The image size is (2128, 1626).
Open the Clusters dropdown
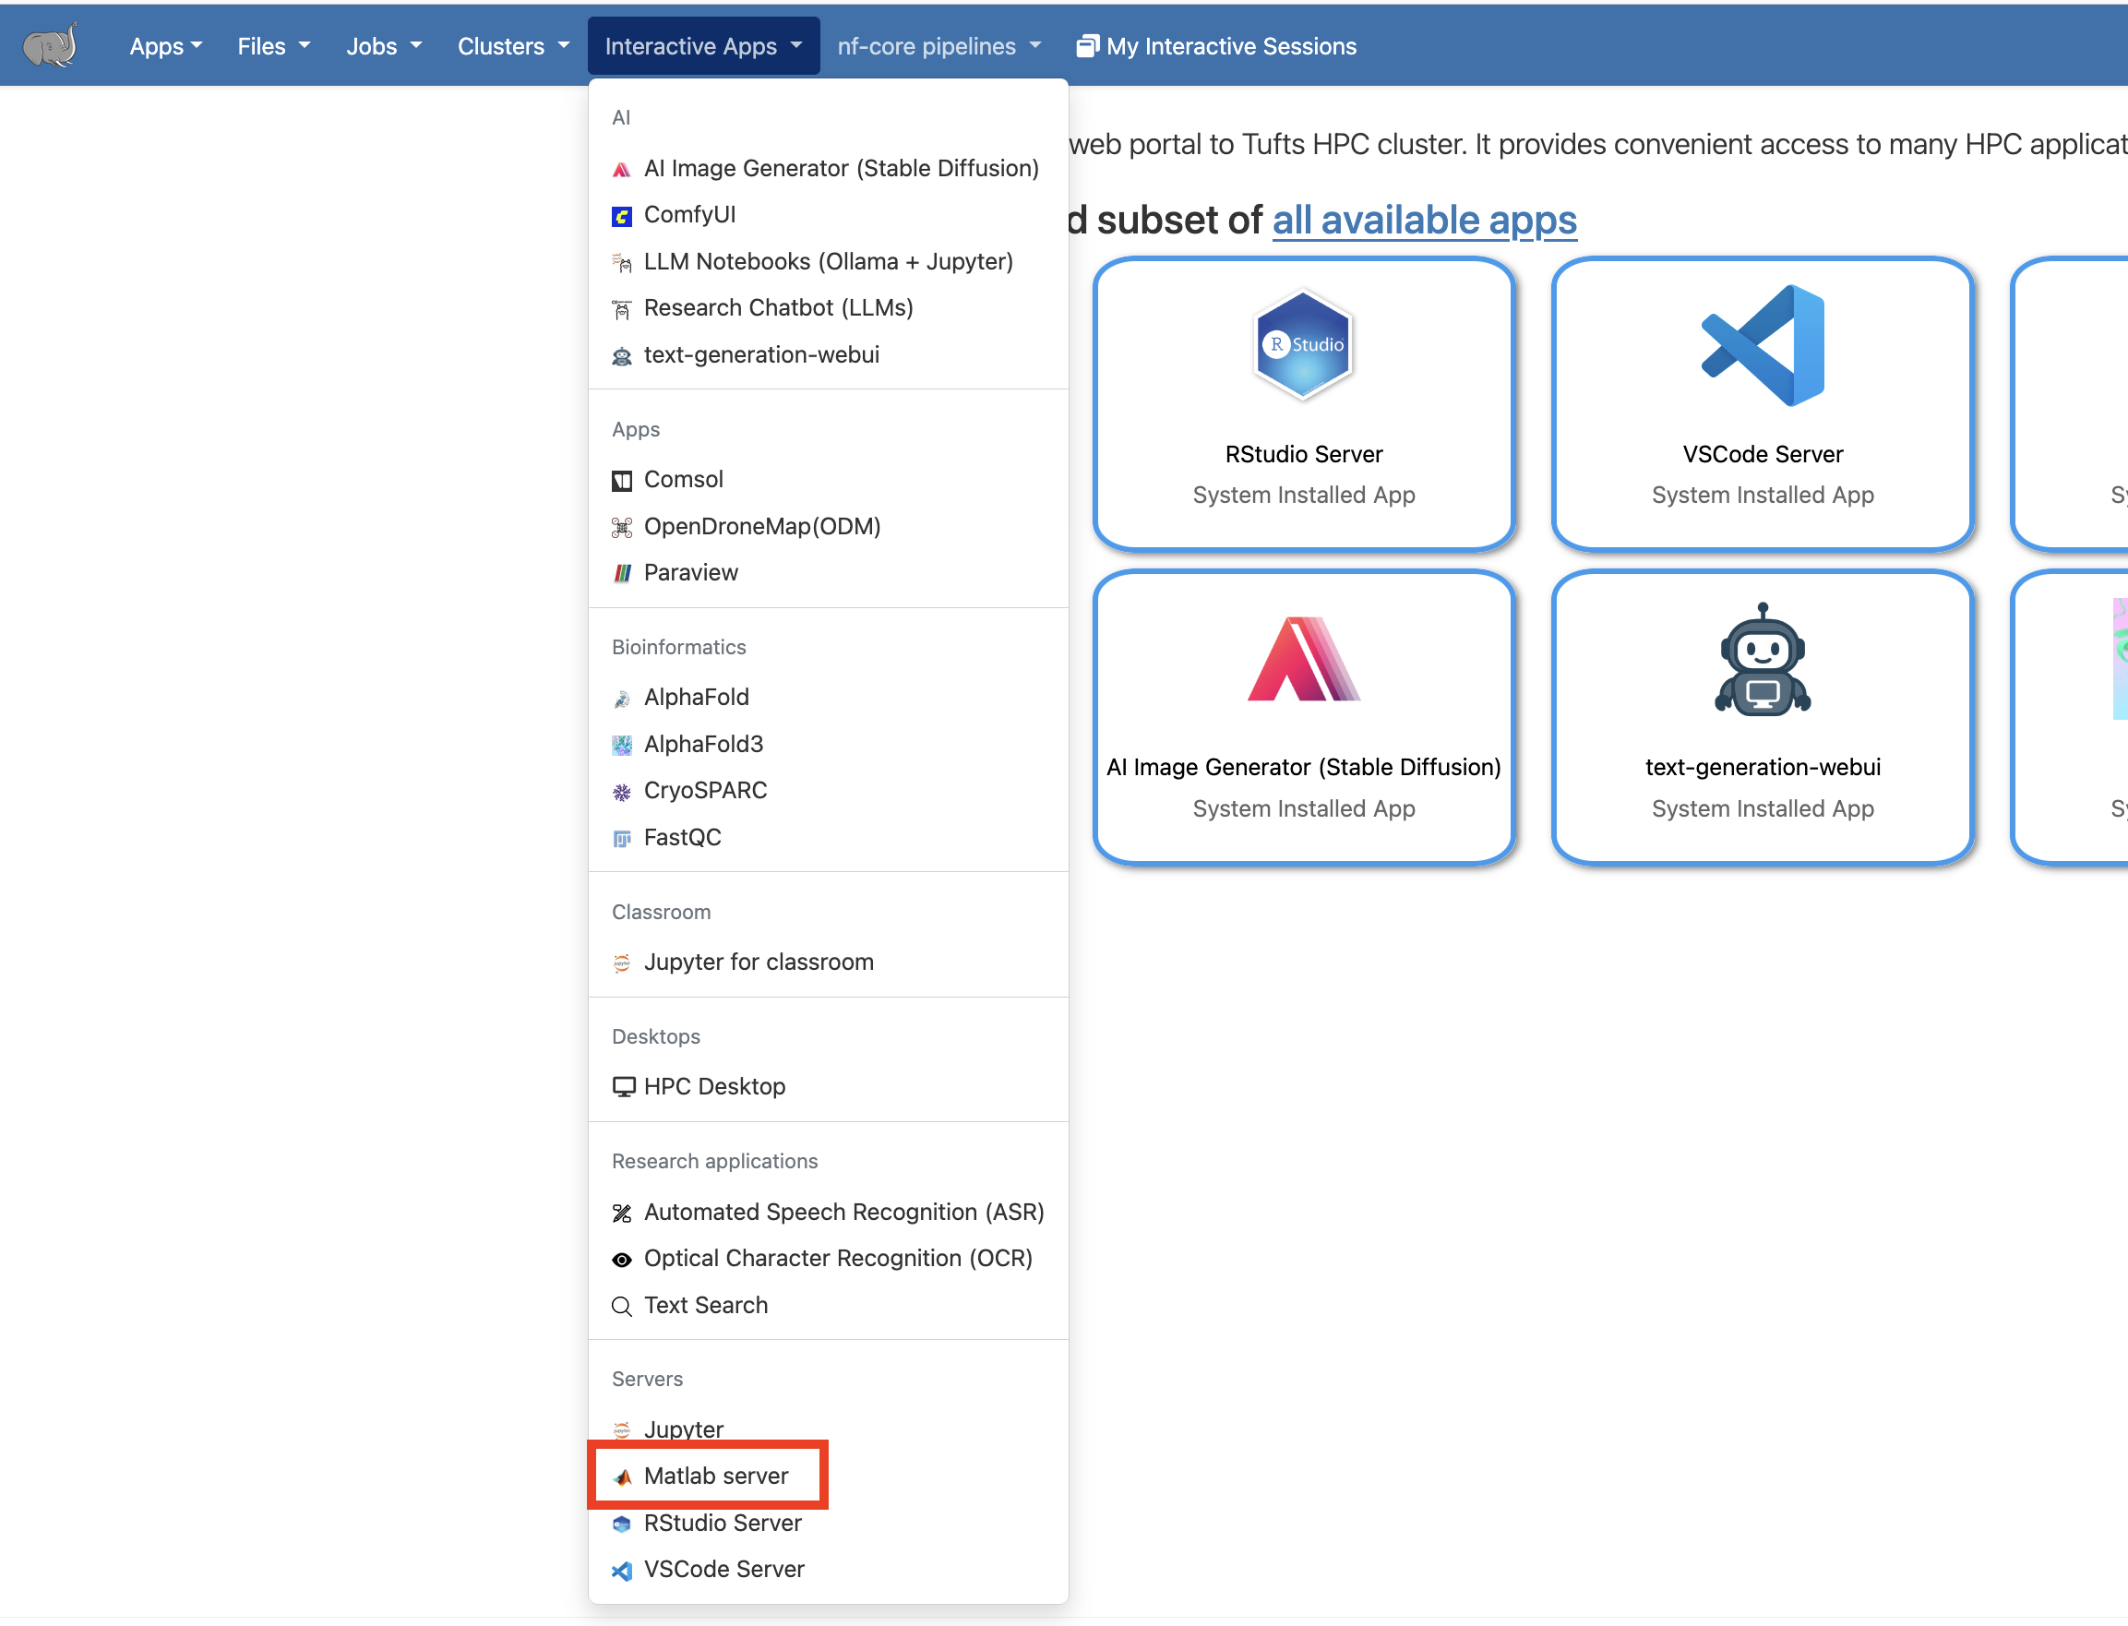(x=513, y=45)
